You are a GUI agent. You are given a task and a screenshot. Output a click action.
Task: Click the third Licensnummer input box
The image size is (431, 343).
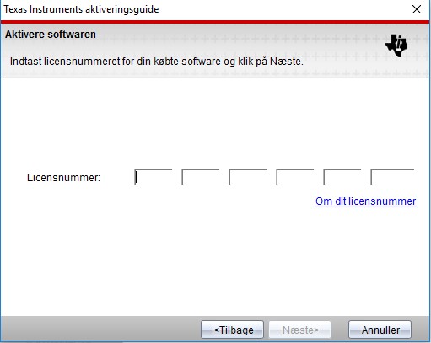[x=248, y=177]
